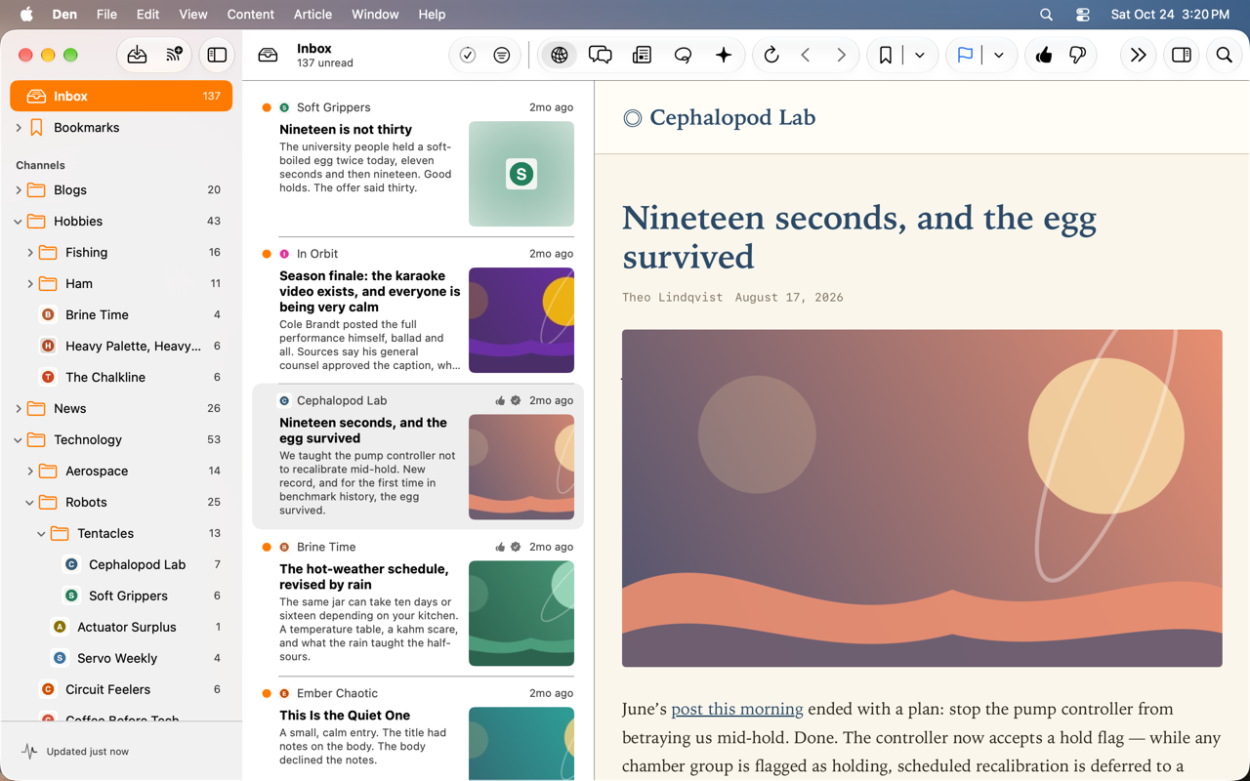This screenshot has width=1250, height=781.
Task: Expand the Bookmarks section
Action: pos(19,128)
